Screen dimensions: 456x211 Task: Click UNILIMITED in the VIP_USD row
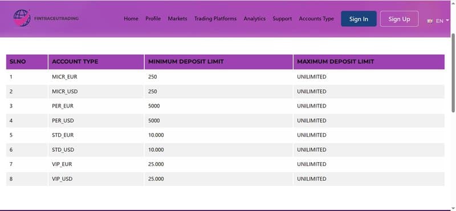pos(311,179)
